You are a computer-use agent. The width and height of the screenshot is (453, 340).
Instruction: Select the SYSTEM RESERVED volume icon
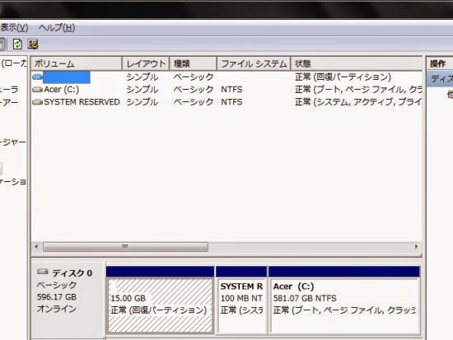[38, 102]
